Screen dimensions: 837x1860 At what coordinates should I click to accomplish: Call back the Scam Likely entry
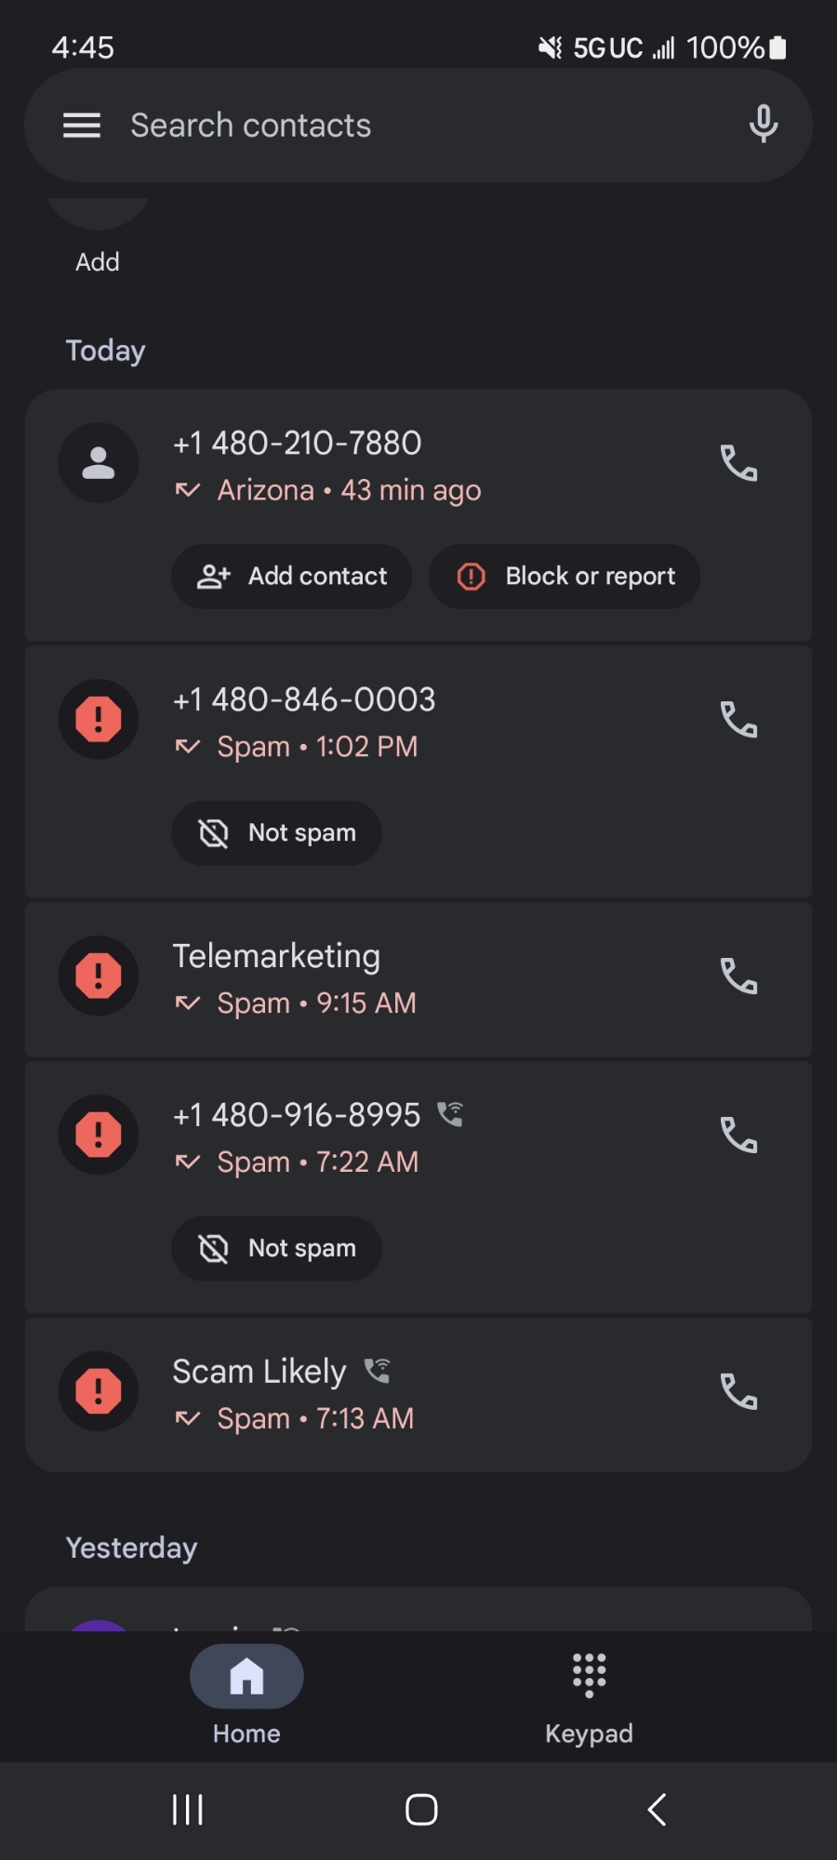pyautogui.click(x=738, y=1392)
